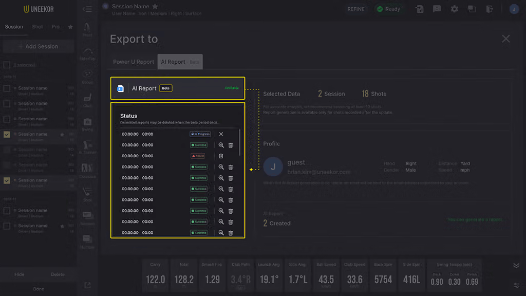
Task: Open the Front camera view
Action: [87, 29]
